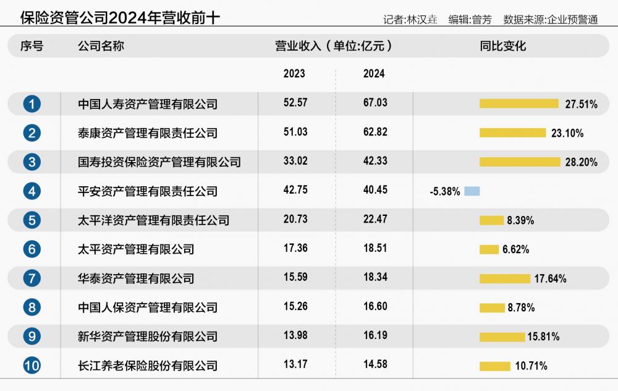Click the 2023 revenue value 52.57
This screenshot has width=618, height=391.
295,103
